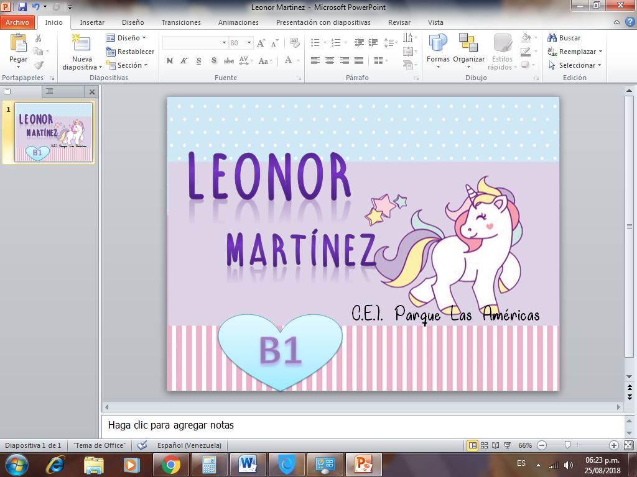Click the Cut scissors icon
Image resolution: width=637 pixels, height=477 pixels.
point(38,38)
